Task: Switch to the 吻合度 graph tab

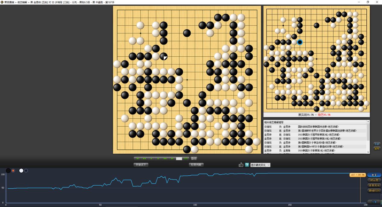Action: 374,180
